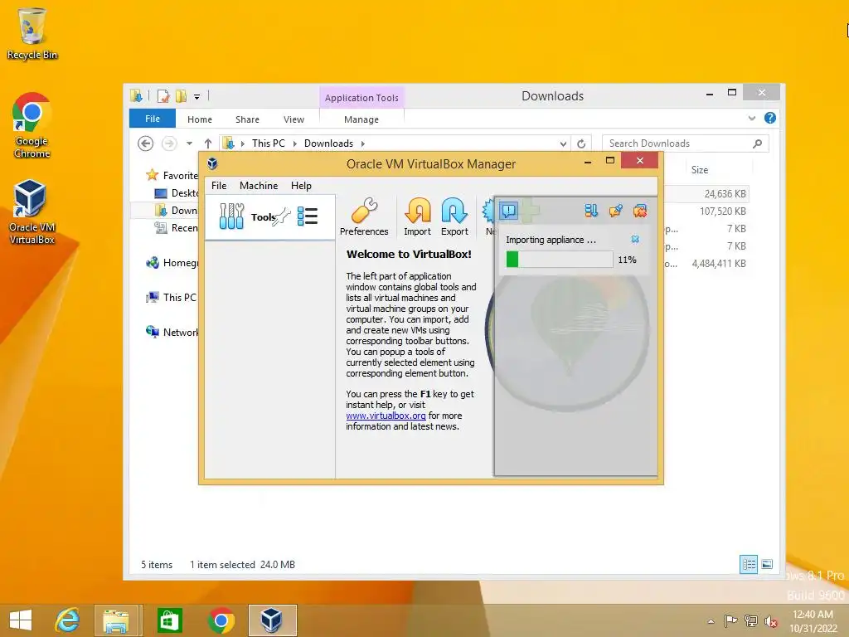Open the VirtualBox Help menu
This screenshot has width=849, height=637.
coord(301,185)
